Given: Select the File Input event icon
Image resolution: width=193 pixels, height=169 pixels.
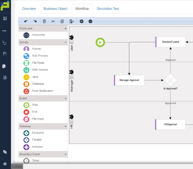Looking at the screenshot, I should coord(26,119).
